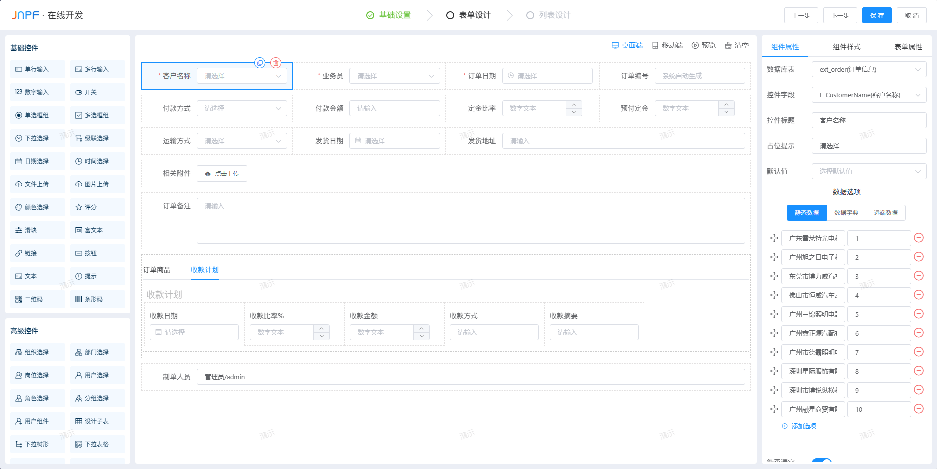Select the 多行输入 control
Image resolution: width=937 pixels, height=469 pixels.
[x=98, y=69]
